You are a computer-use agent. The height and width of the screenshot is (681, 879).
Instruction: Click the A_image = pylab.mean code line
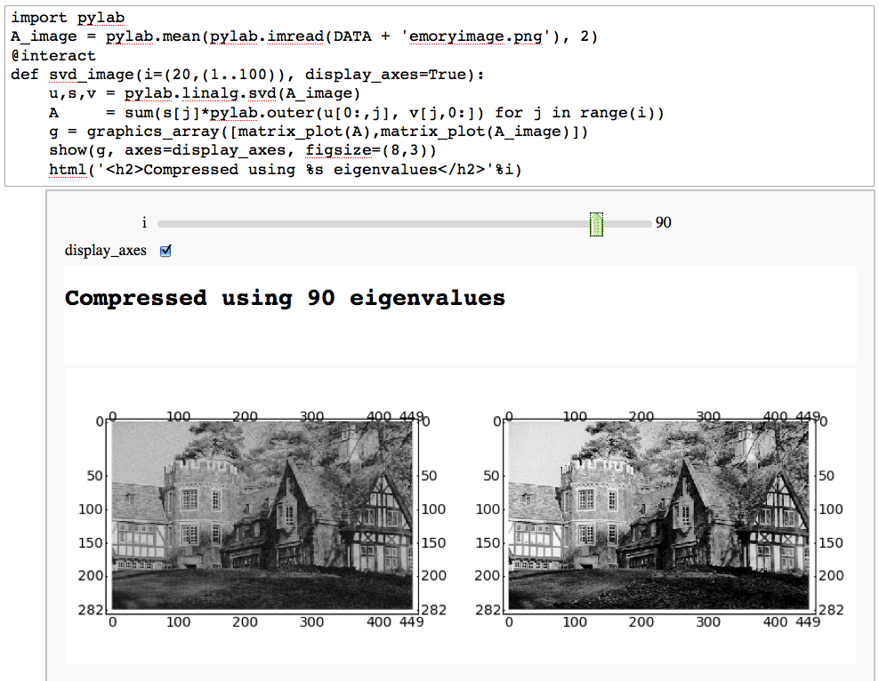tap(304, 37)
